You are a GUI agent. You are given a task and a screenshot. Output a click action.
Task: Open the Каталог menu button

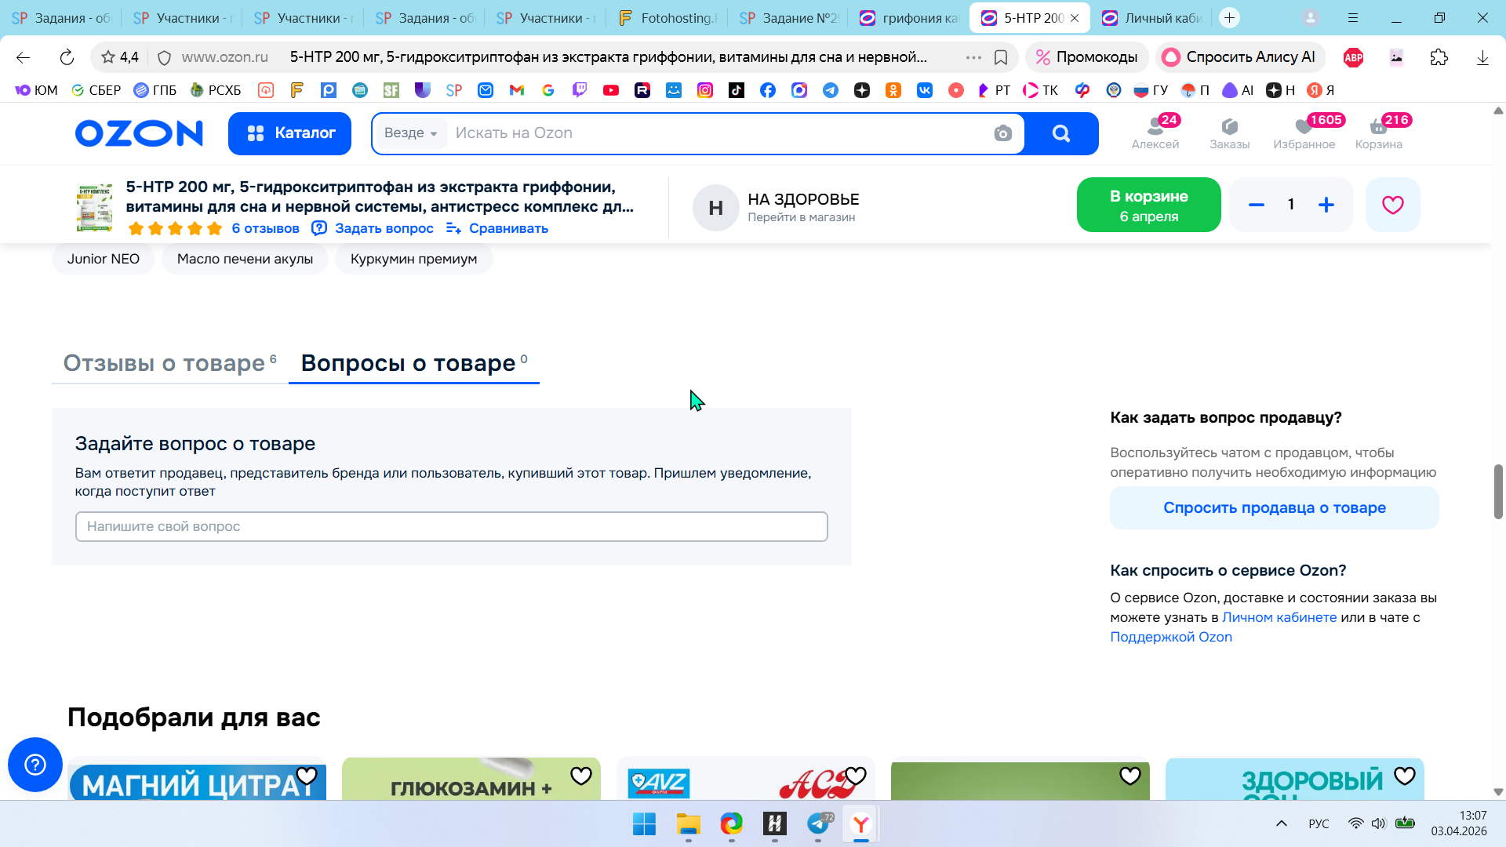289,133
